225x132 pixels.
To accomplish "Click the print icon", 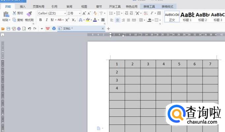I will click(x=19, y=29).
